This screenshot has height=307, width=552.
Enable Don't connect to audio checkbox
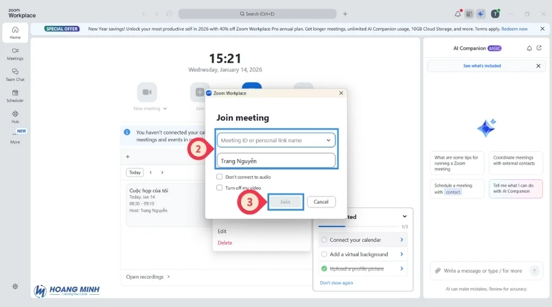[220, 177]
